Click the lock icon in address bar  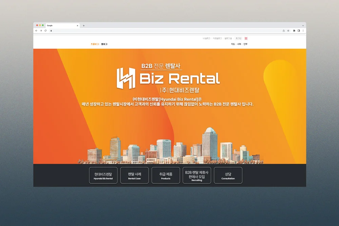click(x=51, y=31)
